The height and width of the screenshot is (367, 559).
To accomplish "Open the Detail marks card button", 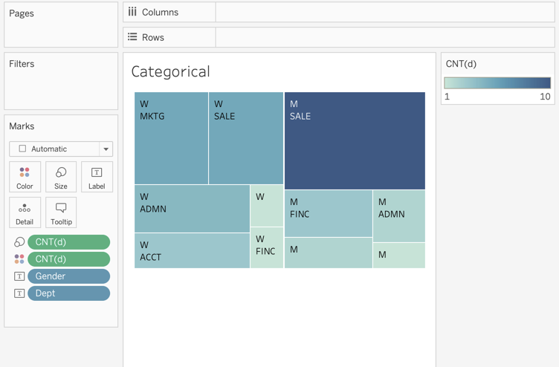I will click(25, 212).
